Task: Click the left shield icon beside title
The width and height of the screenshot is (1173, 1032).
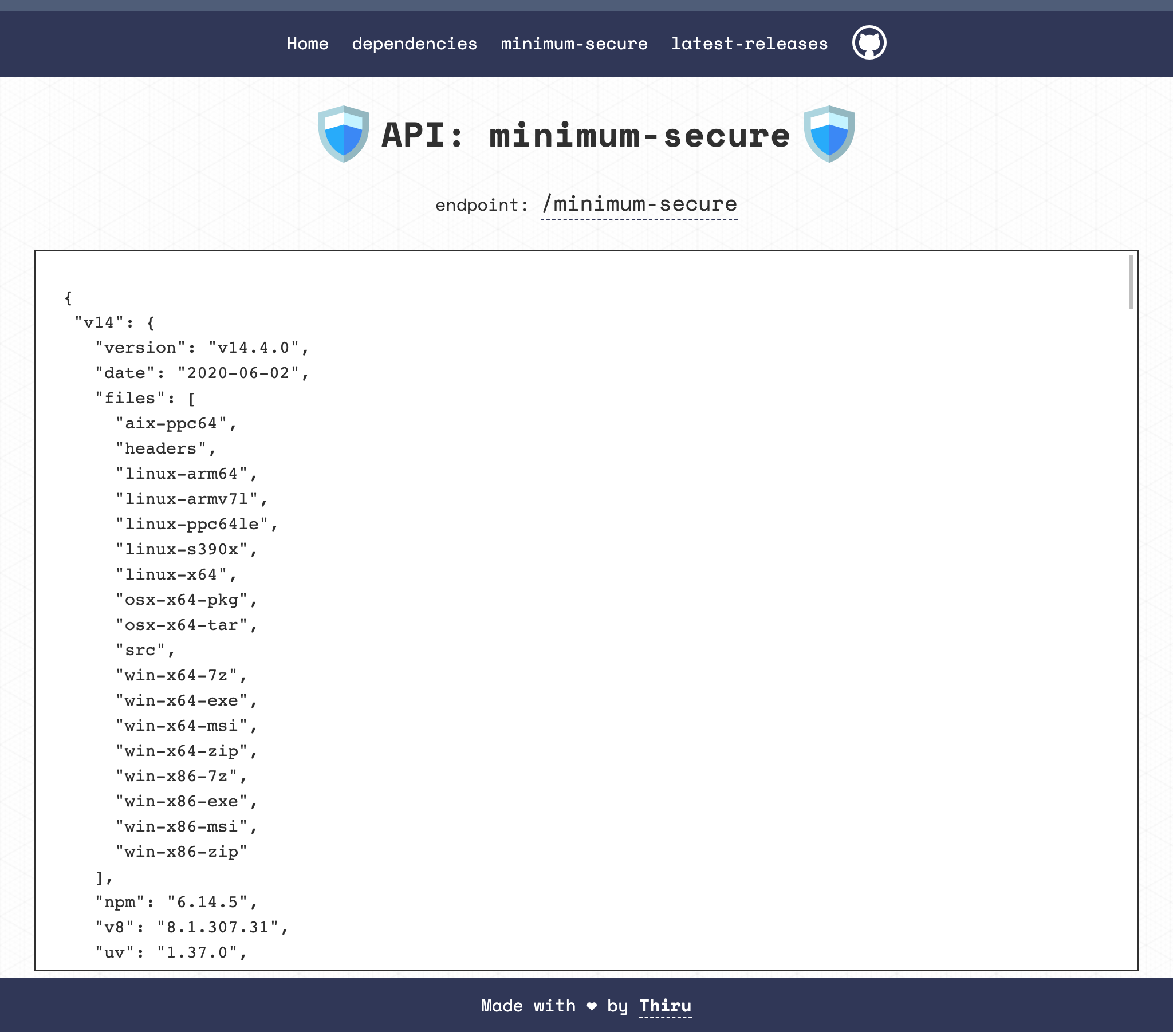Action: pos(343,134)
